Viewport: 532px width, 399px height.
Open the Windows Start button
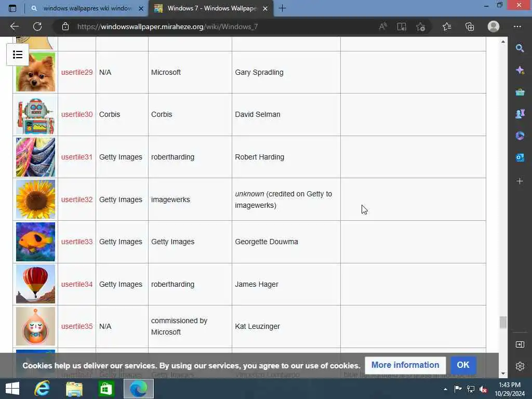coord(12,389)
